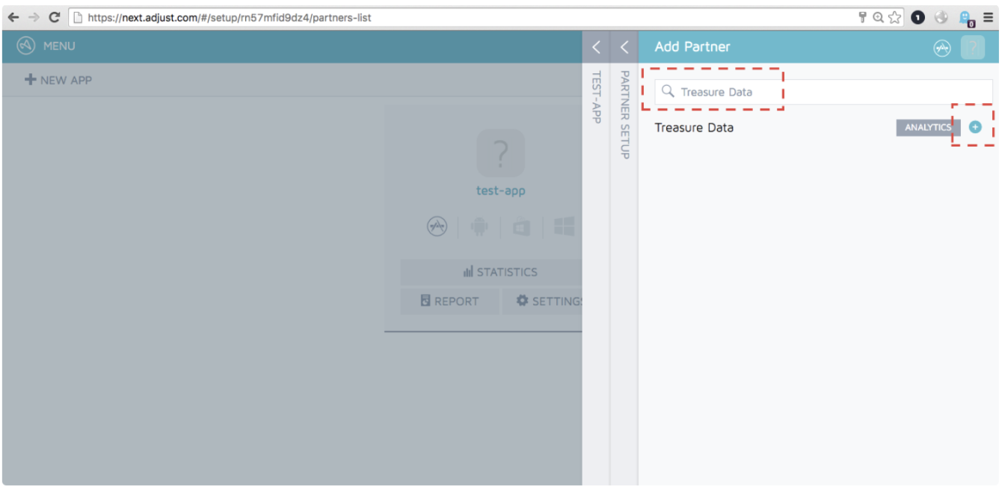This screenshot has width=1002, height=492.
Task: Click the Windows logo platform icon
Action: click(x=564, y=227)
